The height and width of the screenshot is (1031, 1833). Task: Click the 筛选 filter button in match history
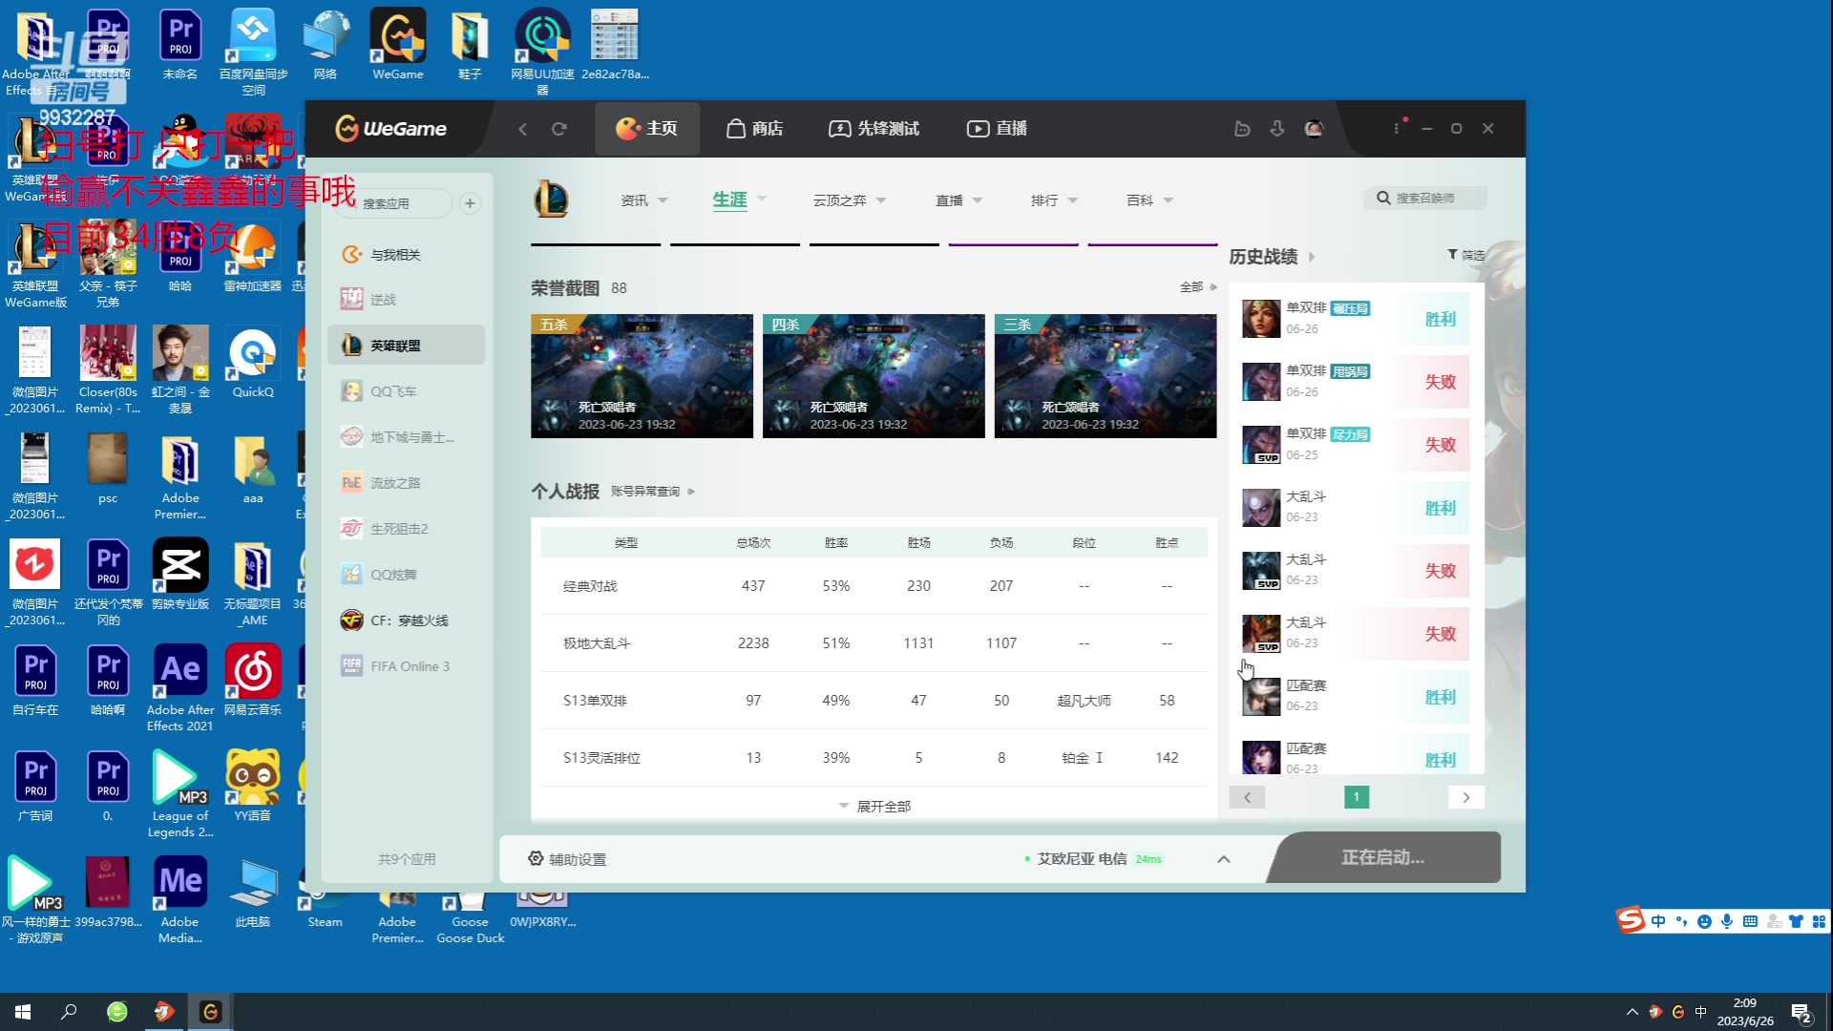1465,255
